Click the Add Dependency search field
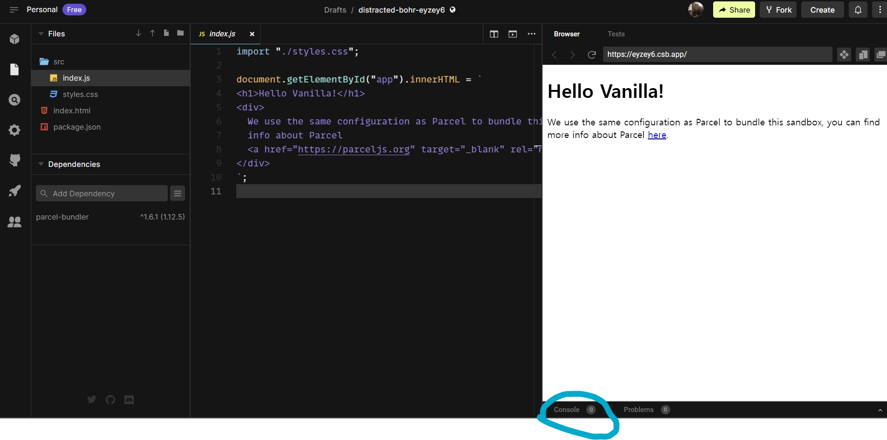 click(102, 193)
